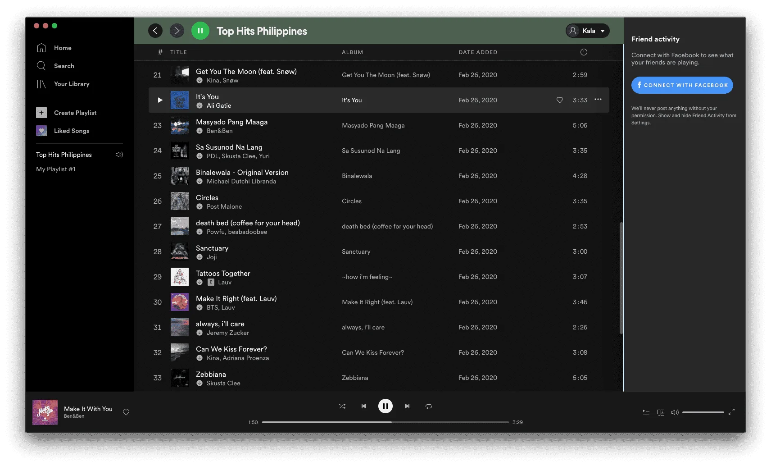
Task: Open the connect to a device menu
Action: [x=661, y=412]
